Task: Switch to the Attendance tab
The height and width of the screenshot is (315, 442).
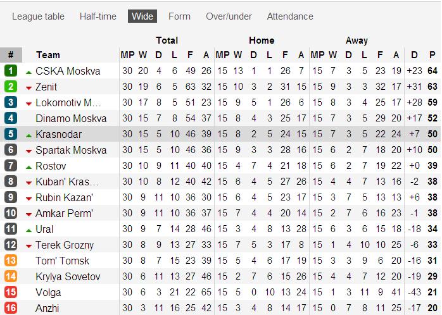Action: pyautogui.click(x=290, y=16)
